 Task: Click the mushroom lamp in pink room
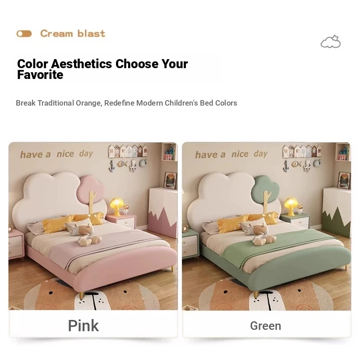point(117,206)
